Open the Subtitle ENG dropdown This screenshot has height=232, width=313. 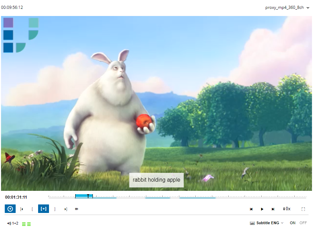click(267, 223)
